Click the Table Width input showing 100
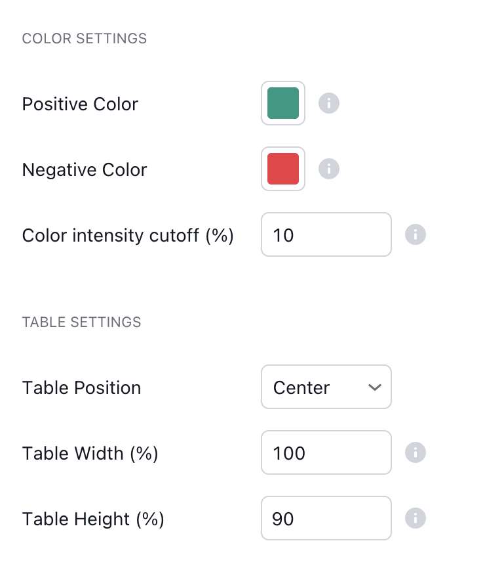This screenshot has width=485, height=566. (x=326, y=452)
